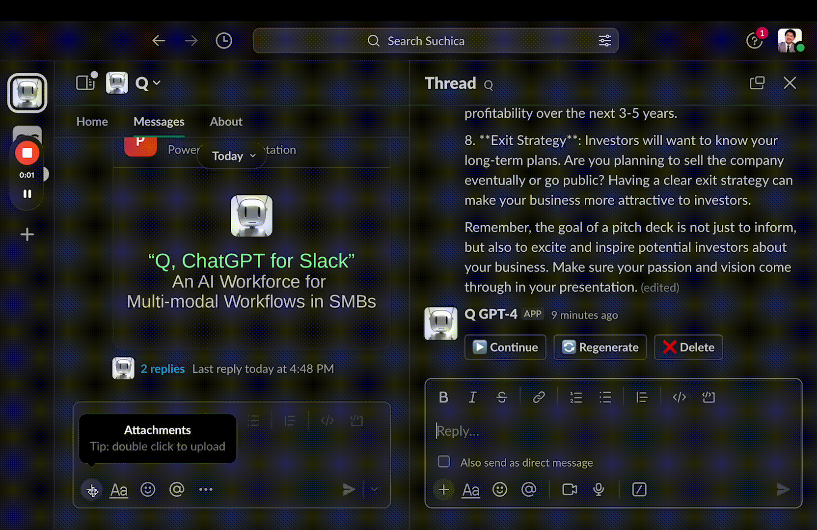
Task: Insert a code block in thread reply
Action: click(x=708, y=397)
